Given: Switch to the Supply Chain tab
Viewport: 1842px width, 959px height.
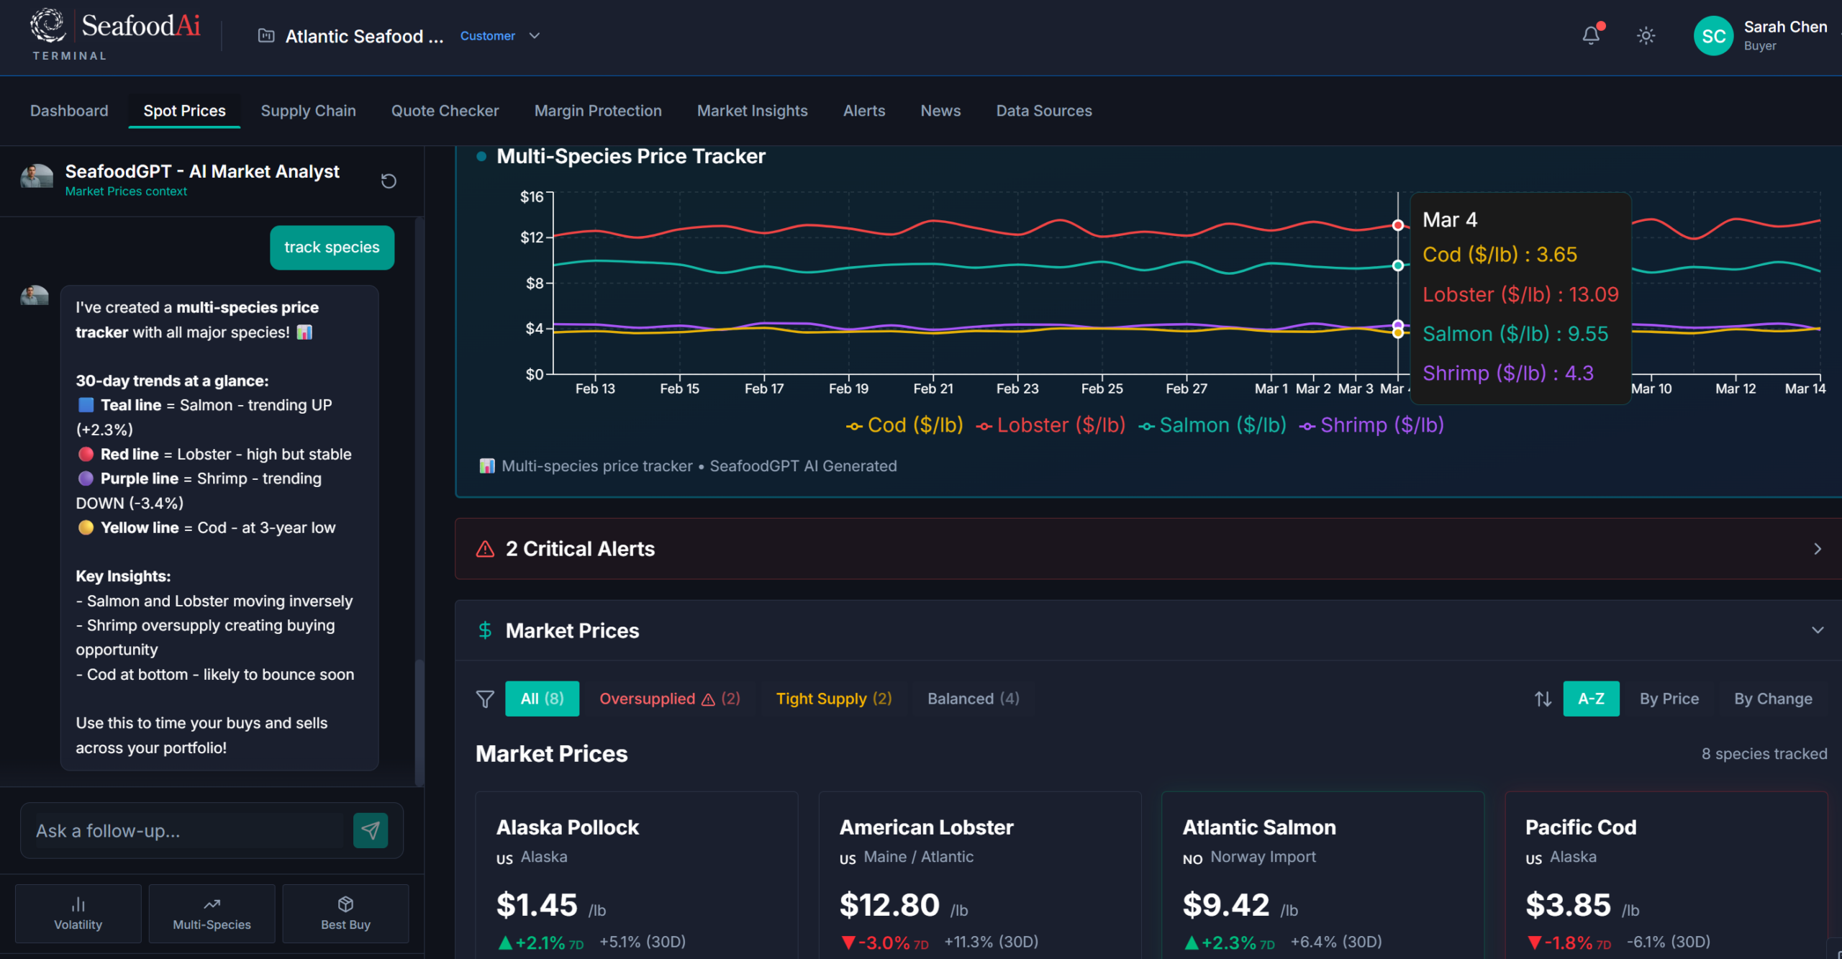Looking at the screenshot, I should (x=308, y=111).
